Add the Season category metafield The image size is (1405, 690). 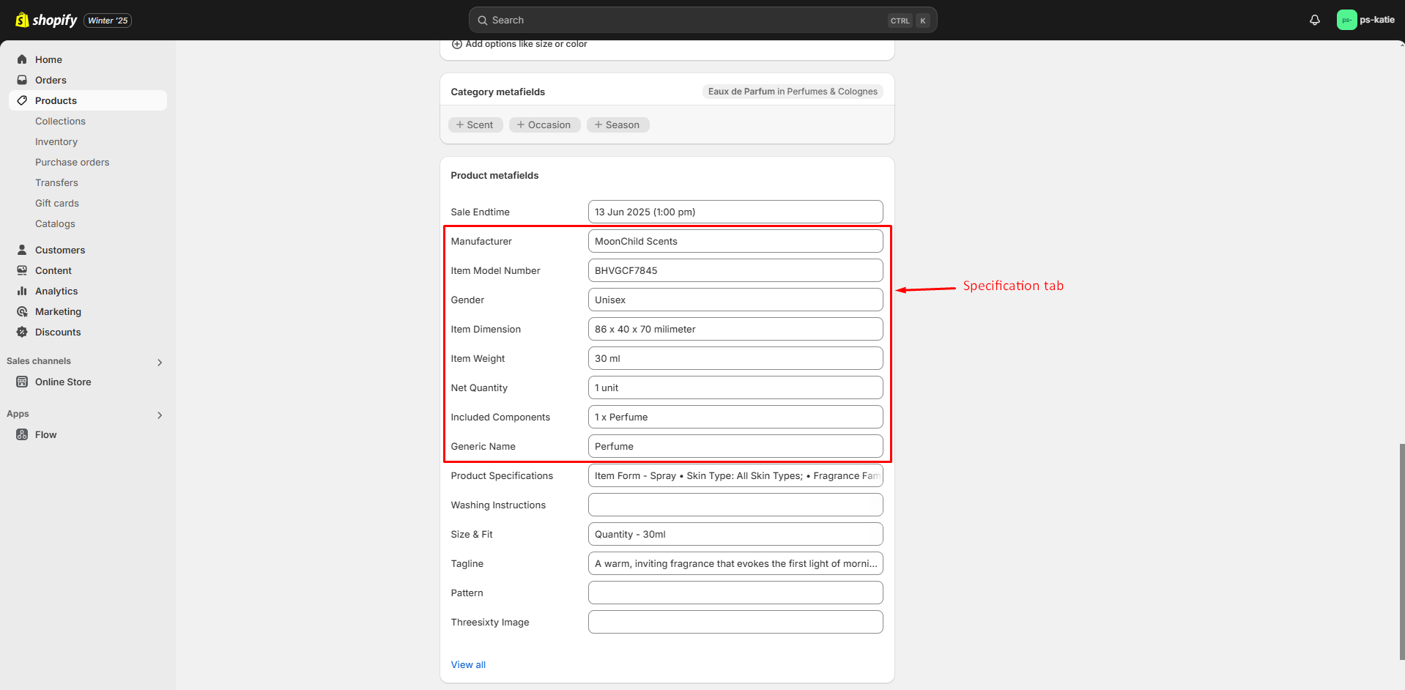pos(618,125)
